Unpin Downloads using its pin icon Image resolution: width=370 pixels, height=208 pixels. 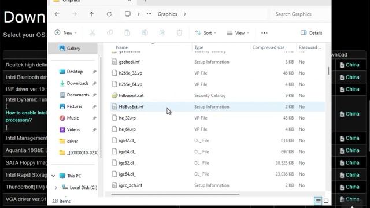coord(94,83)
